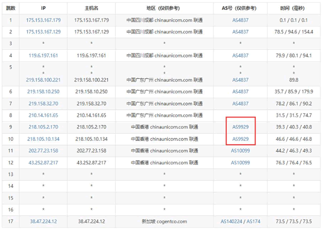Open the blue IP link 202.77.23.158
Image resolution: width=323 pixels, height=230 pixels.
[x=44, y=151]
